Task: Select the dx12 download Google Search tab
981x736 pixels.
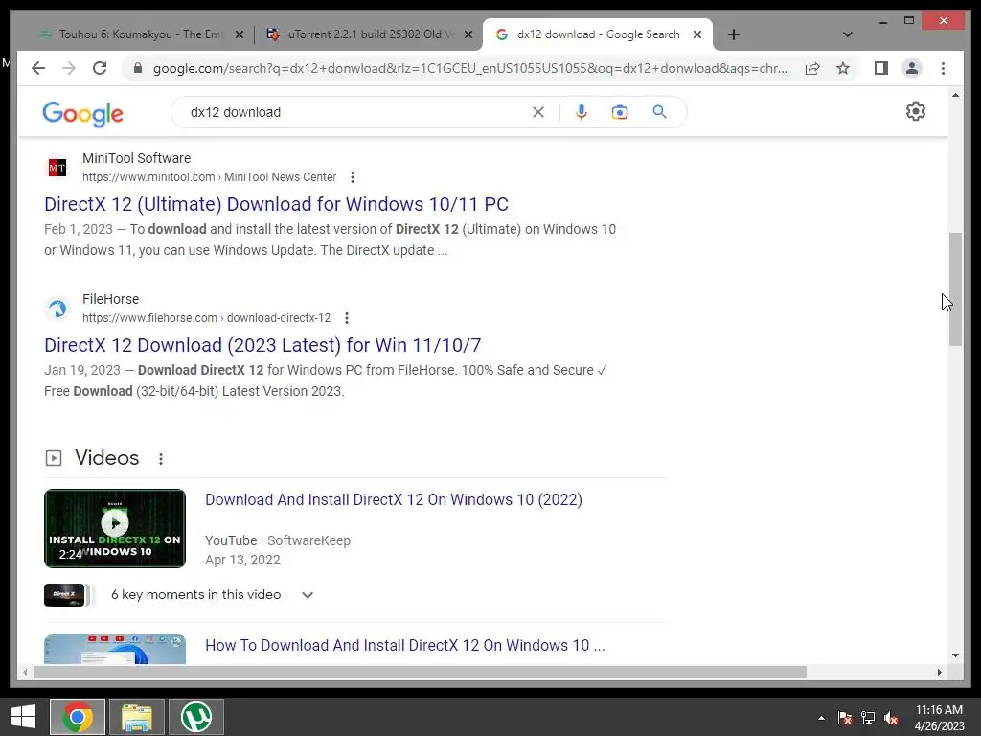Action: [x=598, y=34]
